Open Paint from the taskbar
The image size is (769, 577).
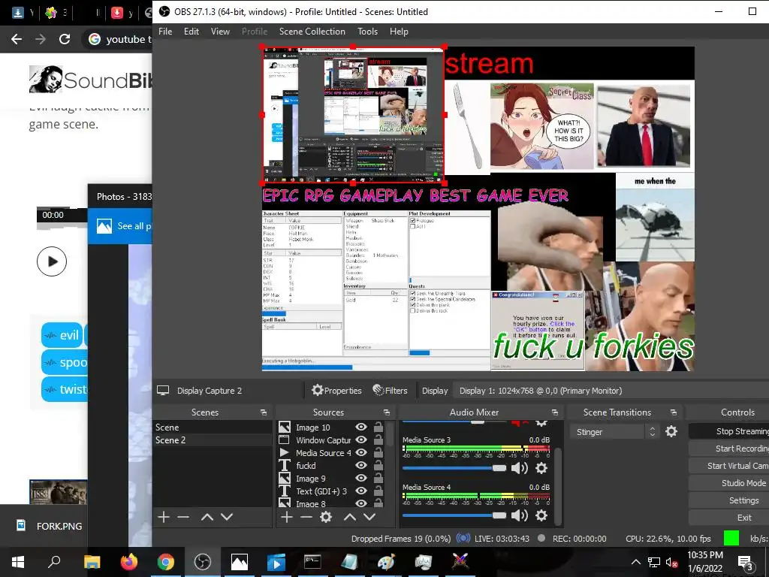tap(386, 561)
